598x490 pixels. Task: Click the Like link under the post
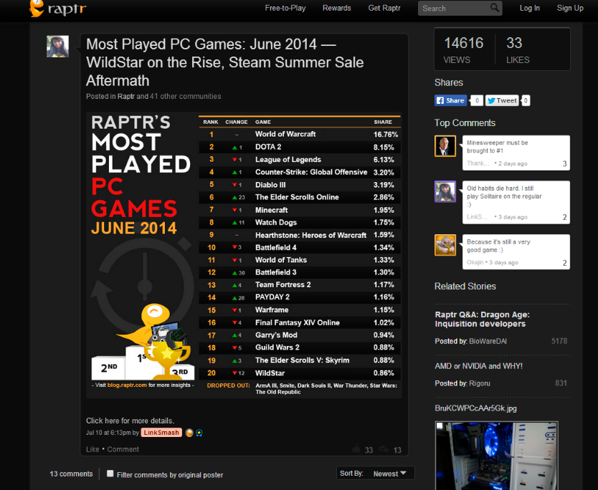pyautogui.click(x=92, y=449)
